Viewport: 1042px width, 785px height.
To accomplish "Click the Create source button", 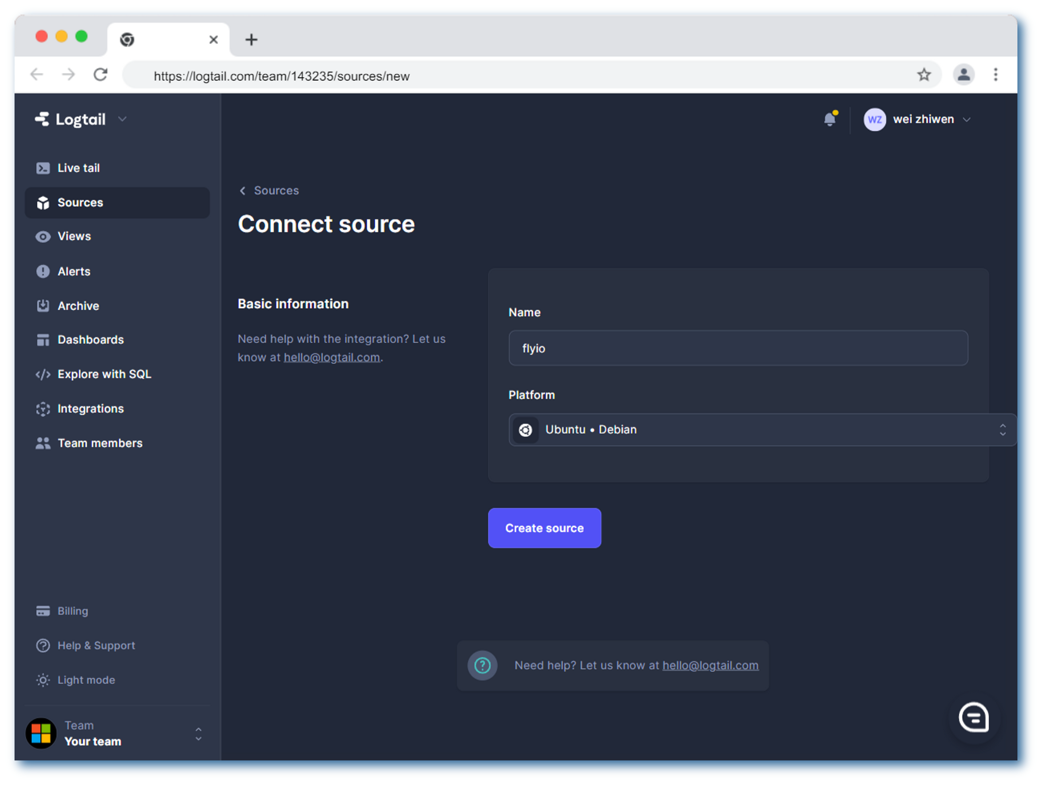I will click(545, 528).
